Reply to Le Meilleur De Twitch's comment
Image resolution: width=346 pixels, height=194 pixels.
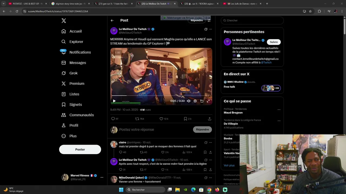(x=122, y=170)
